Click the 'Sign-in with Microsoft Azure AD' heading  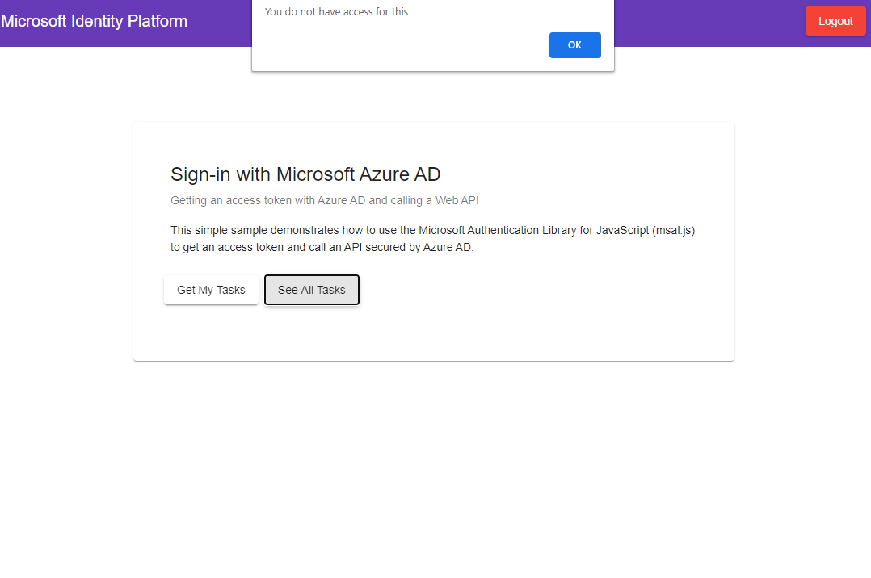click(x=305, y=174)
